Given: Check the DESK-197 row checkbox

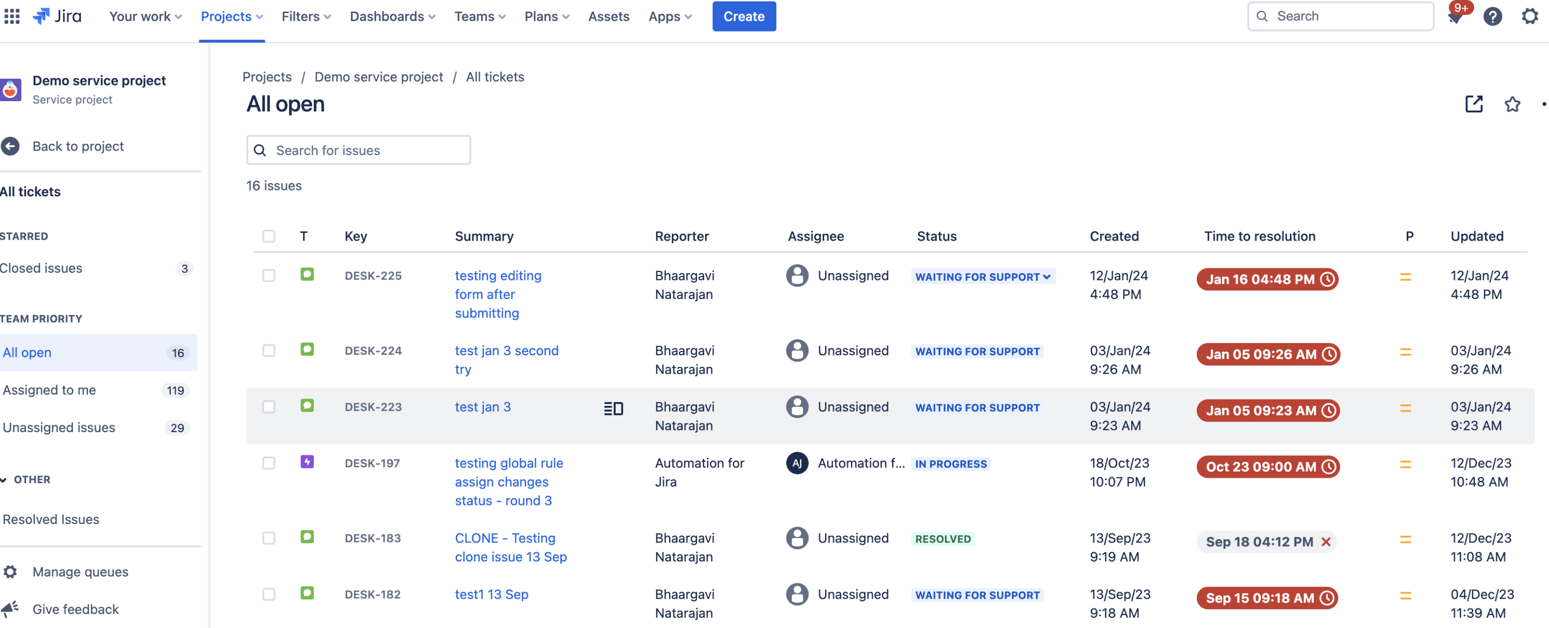Looking at the screenshot, I should click(x=269, y=463).
